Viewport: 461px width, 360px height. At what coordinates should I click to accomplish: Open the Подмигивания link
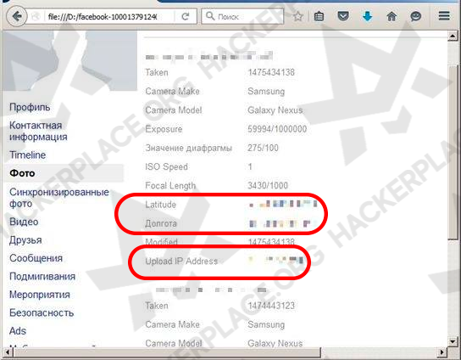pos(42,277)
